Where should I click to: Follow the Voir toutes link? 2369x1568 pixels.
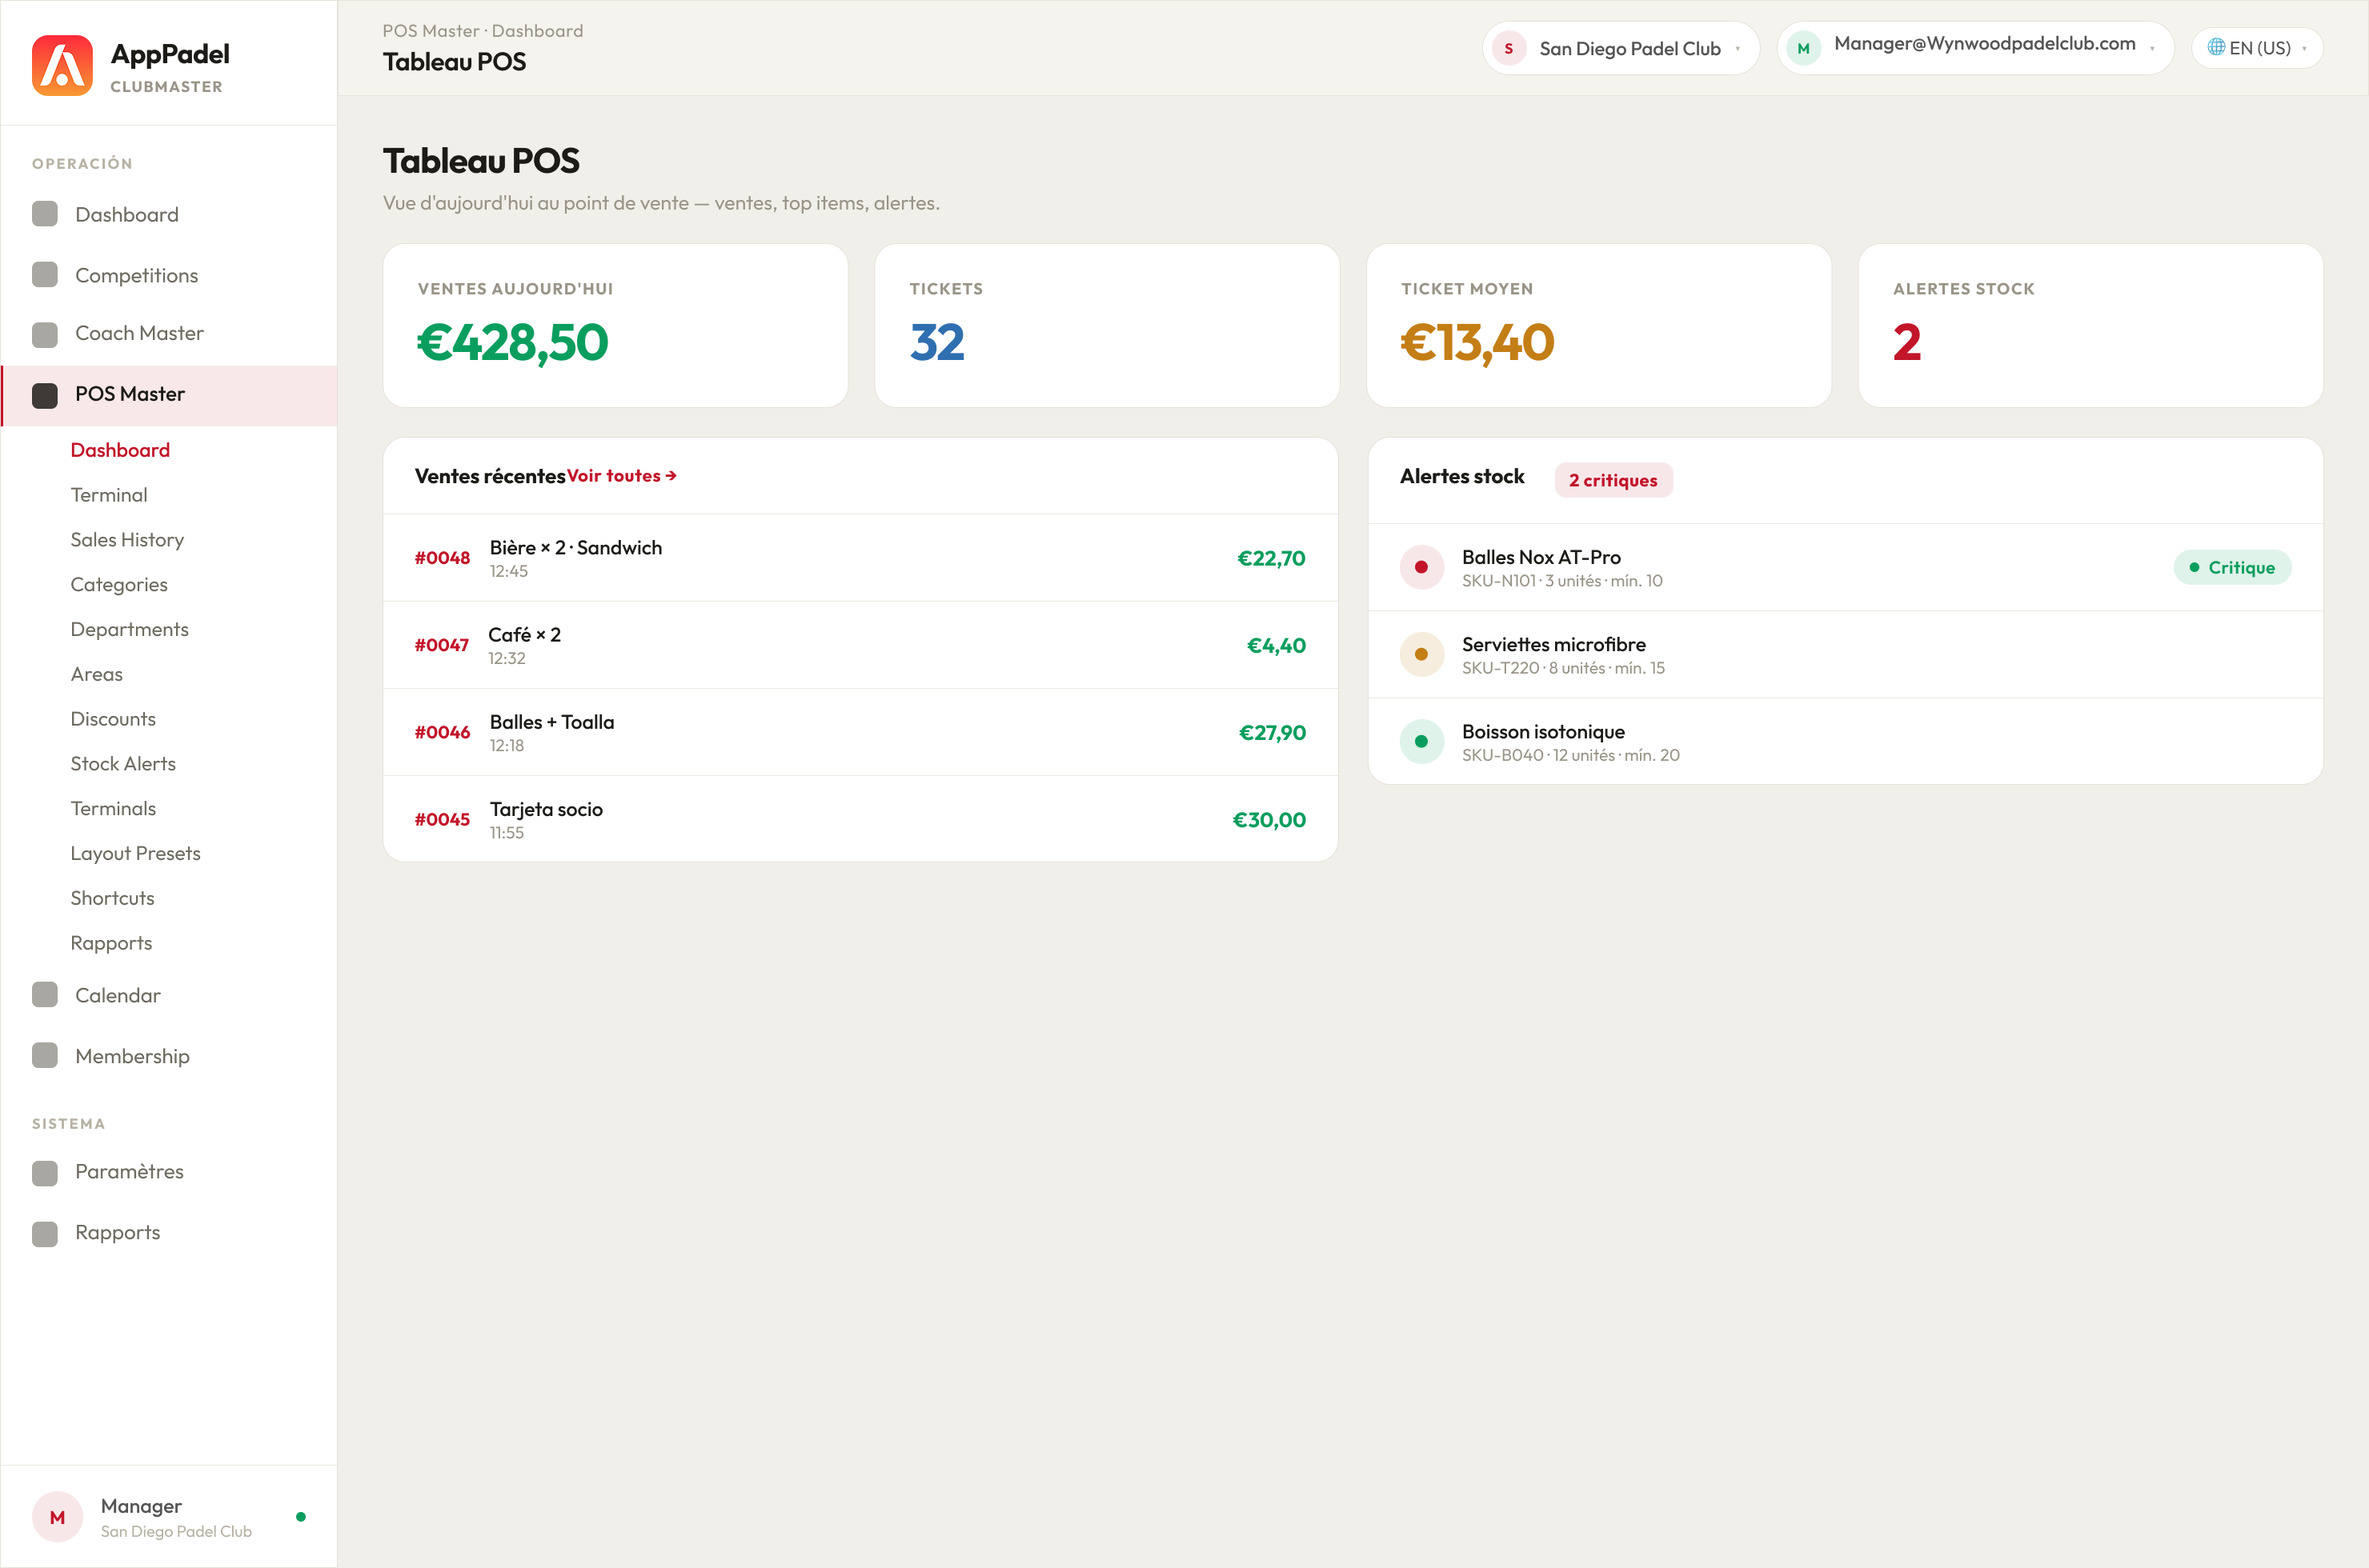(623, 476)
